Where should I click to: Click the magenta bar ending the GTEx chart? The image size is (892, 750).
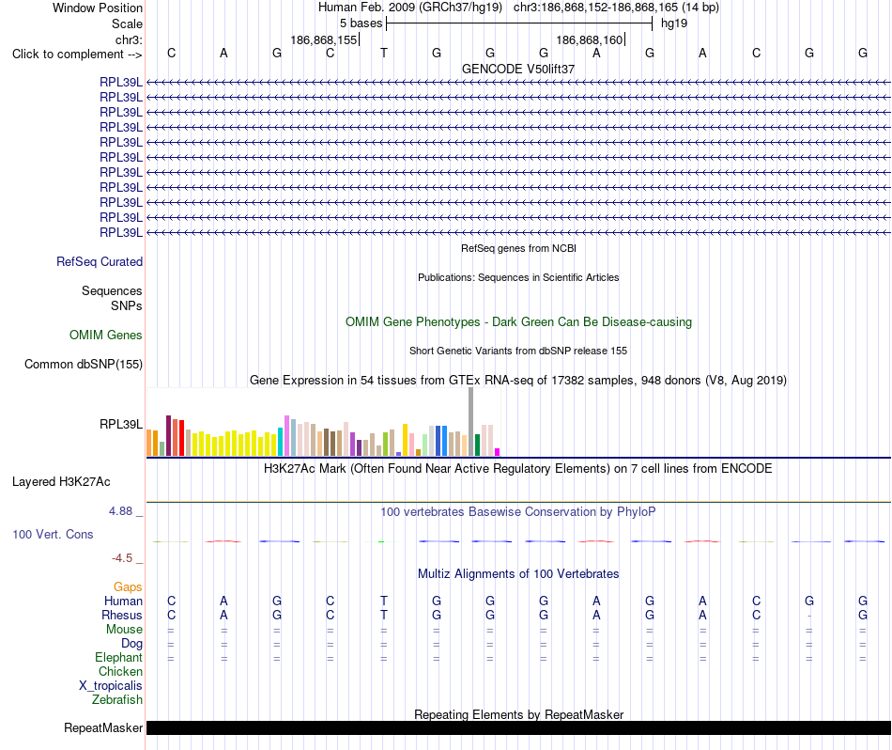pos(498,452)
